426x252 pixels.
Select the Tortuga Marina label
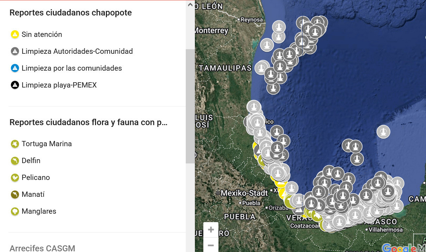pyautogui.click(x=47, y=144)
